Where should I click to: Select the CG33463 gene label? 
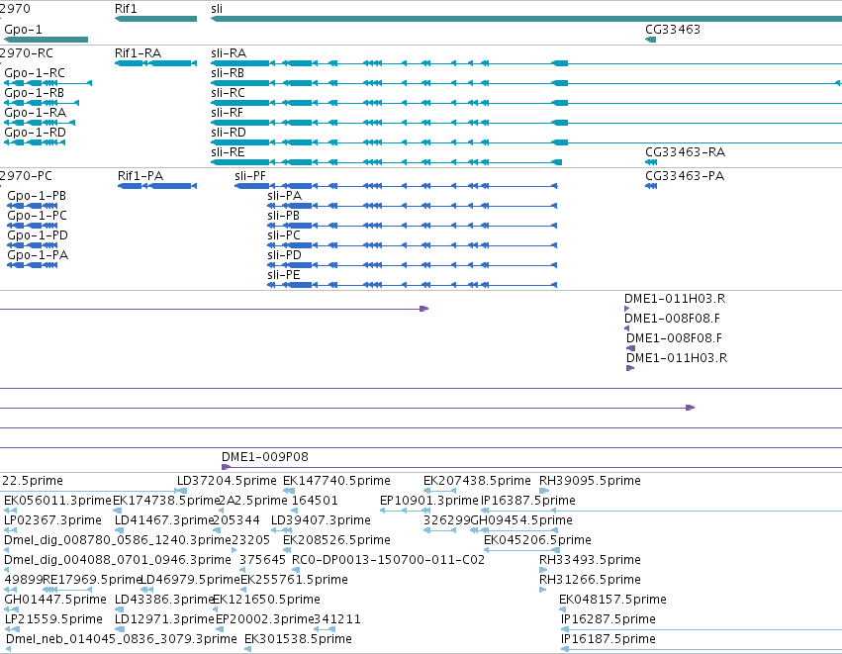672,30
